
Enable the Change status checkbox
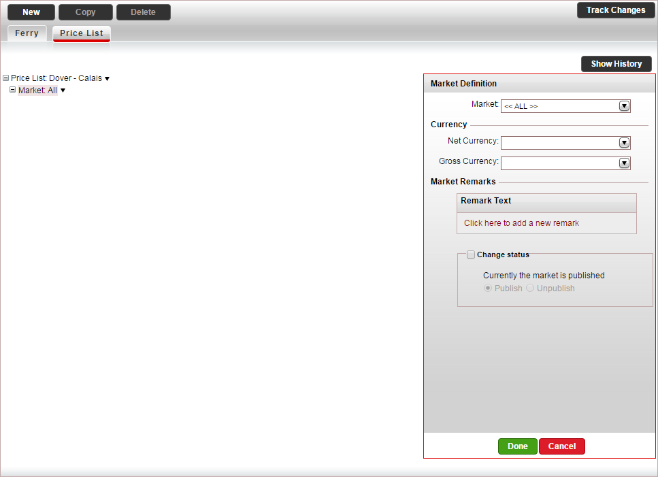471,254
